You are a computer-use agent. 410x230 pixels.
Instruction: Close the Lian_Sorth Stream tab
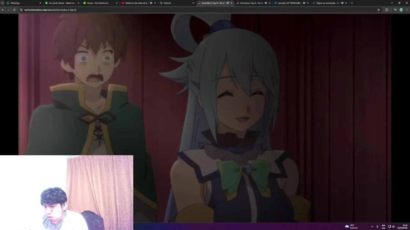[x=78, y=3]
